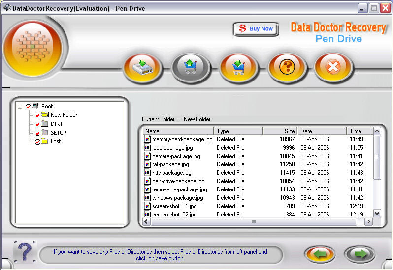Click the save-to-cart toolbar button
The width and height of the screenshot is (393, 270).
point(238,67)
